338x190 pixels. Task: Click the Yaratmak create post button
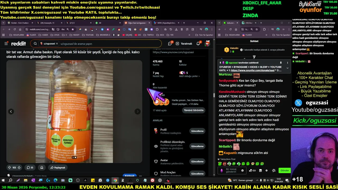(x=184, y=44)
